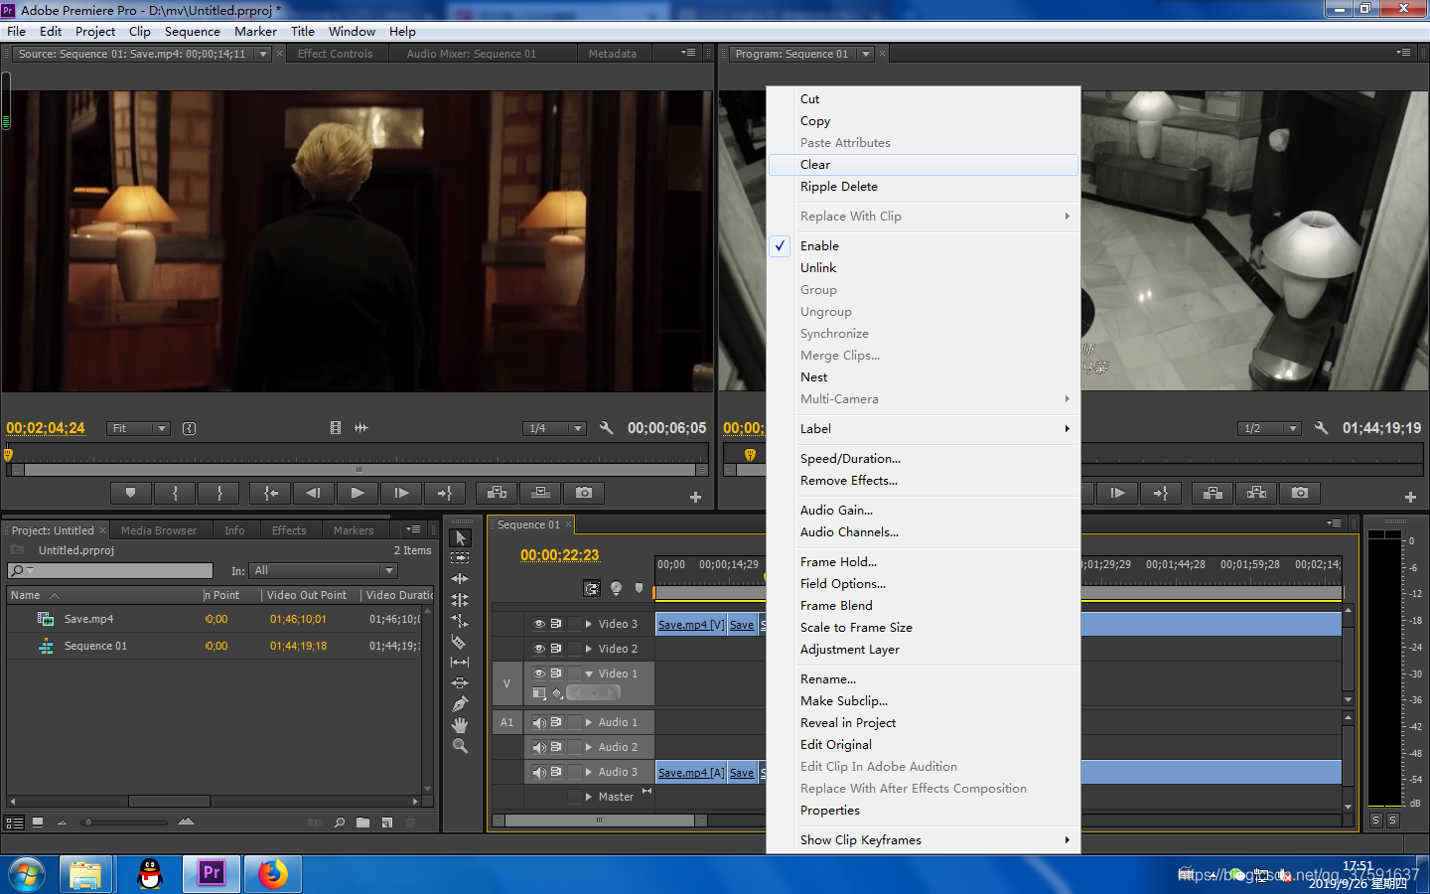Open Source monitor settings wrench
The height and width of the screenshot is (894, 1430).
pos(606,428)
